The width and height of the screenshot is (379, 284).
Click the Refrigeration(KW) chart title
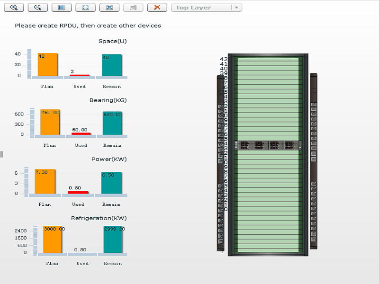99,218
